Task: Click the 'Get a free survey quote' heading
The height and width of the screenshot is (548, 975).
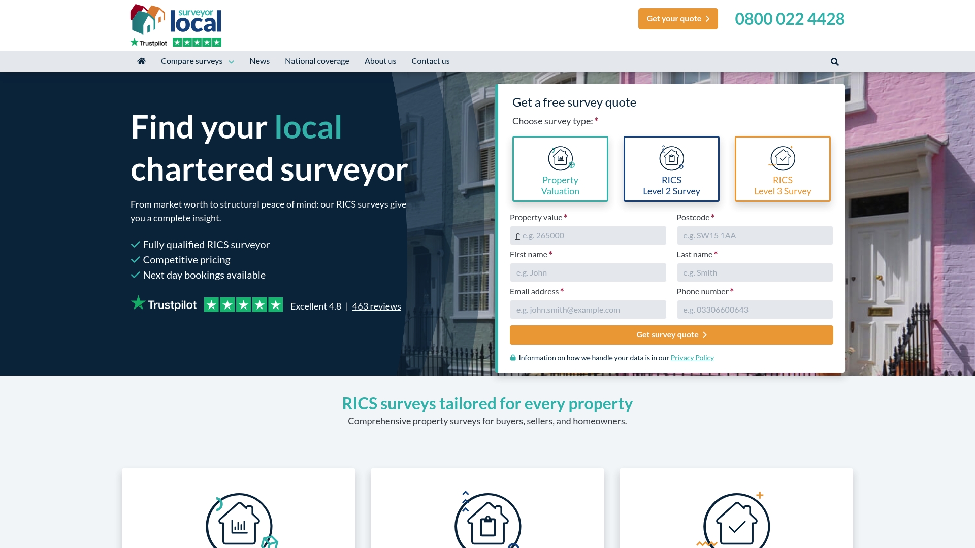Action: point(574,102)
